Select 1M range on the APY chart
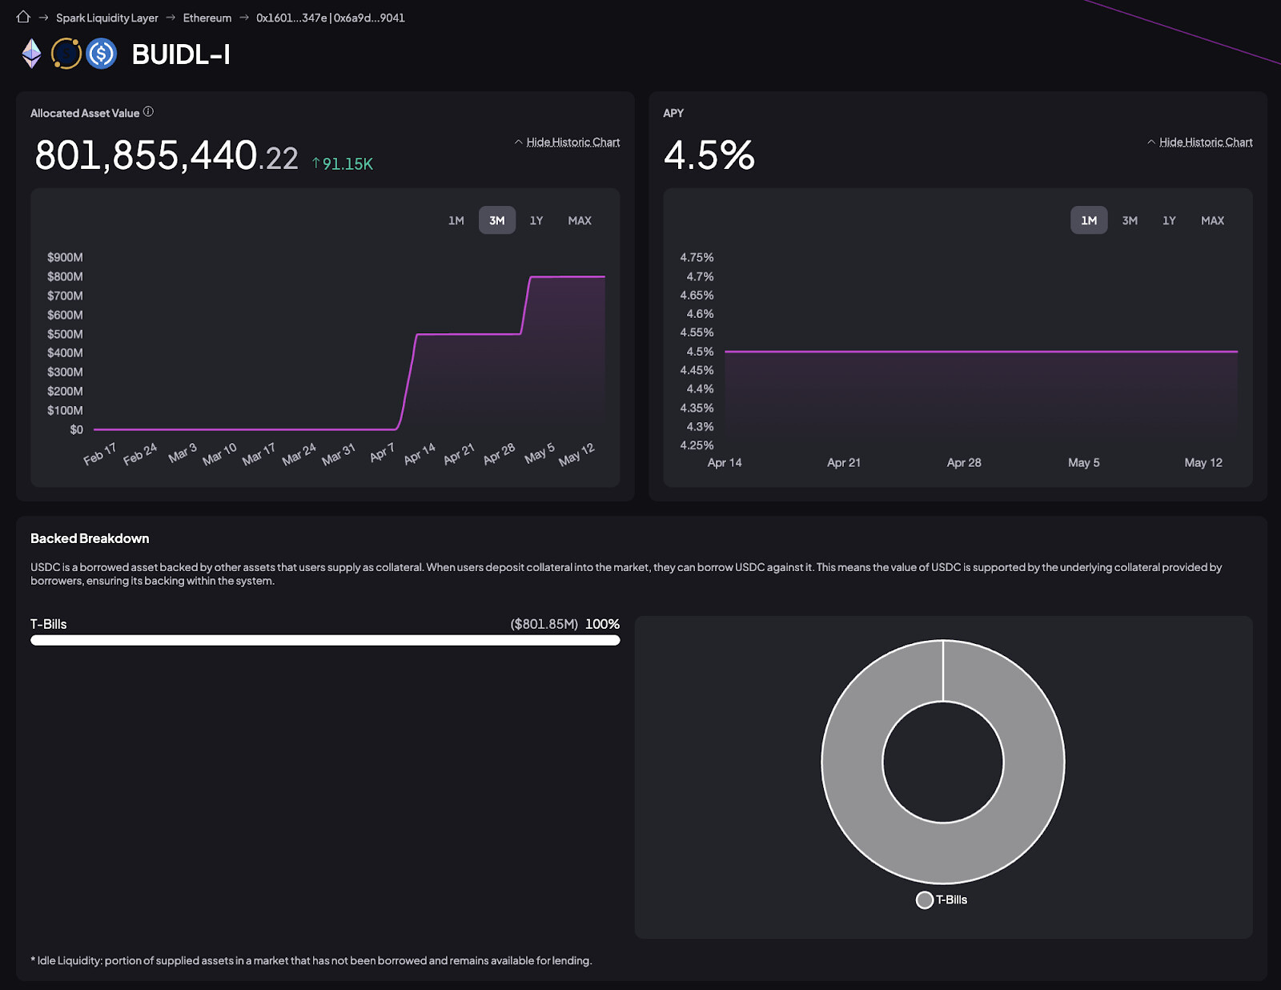Image resolution: width=1281 pixels, height=990 pixels. (x=1089, y=220)
